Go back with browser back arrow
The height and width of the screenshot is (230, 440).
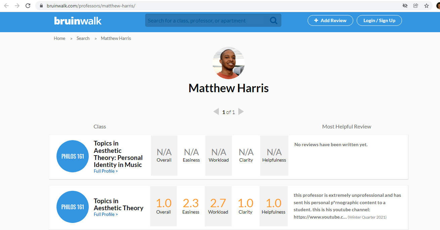pos(6,6)
